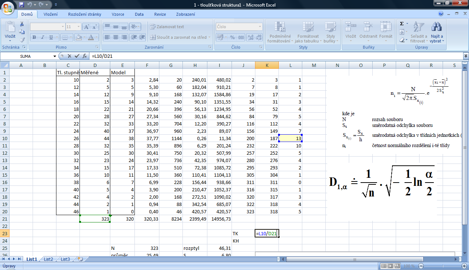Viewport: 469px width, 270px height.
Task: Open Seřadit a filtrovat dropdown
Action: point(418,32)
